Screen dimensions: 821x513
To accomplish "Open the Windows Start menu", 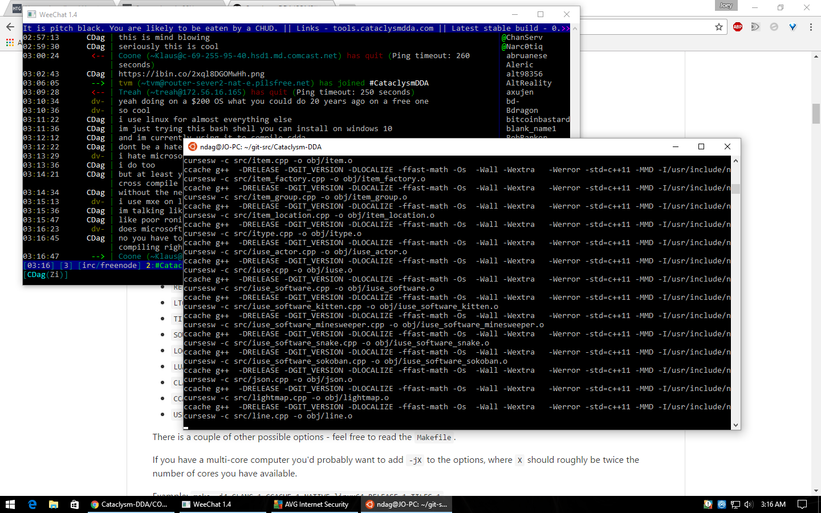I will [10, 504].
